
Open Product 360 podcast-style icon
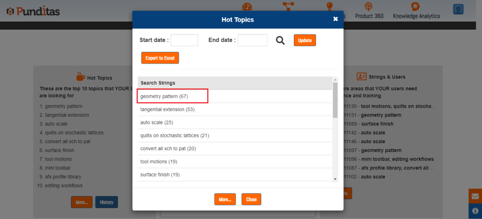pyautogui.click(x=369, y=7)
